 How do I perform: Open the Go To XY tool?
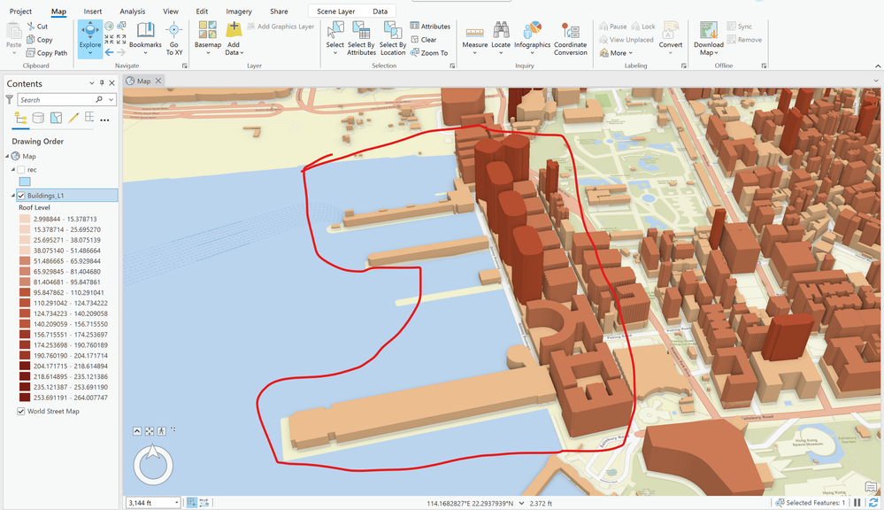pos(174,38)
